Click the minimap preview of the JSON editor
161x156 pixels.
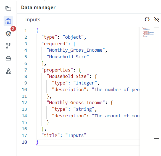point(148,32)
